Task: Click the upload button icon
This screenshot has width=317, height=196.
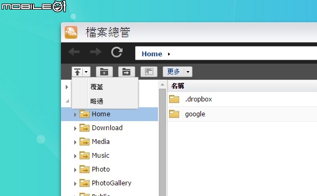Action: pos(77,72)
